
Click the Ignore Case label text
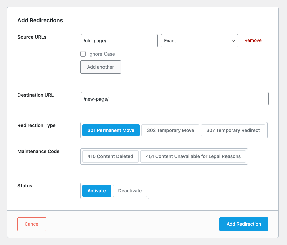pos(101,54)
